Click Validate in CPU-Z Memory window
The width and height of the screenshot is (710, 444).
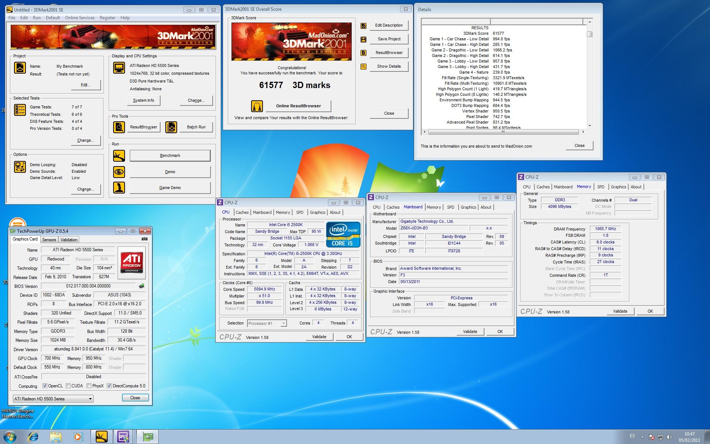[x=620, y=312]
